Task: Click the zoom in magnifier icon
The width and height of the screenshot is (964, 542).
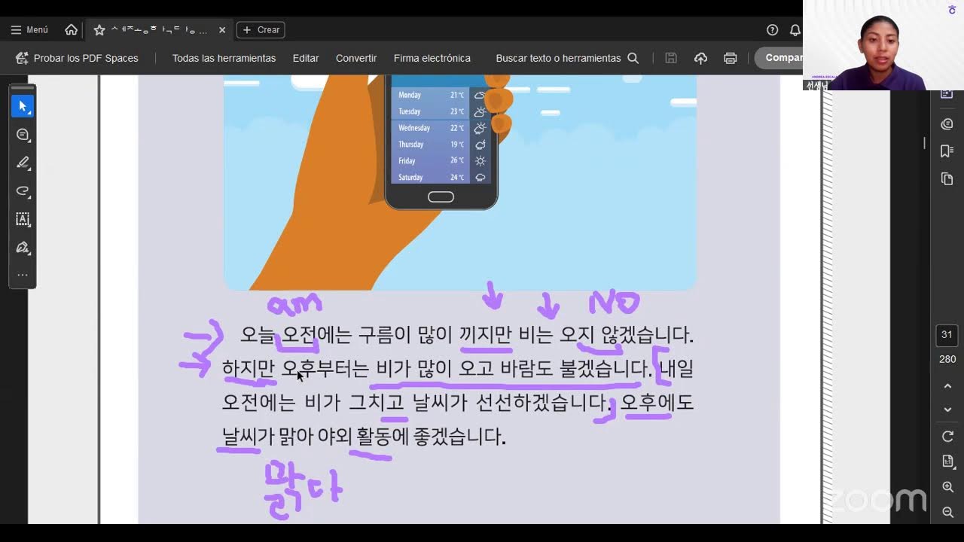Action: [x=947, y=487]
